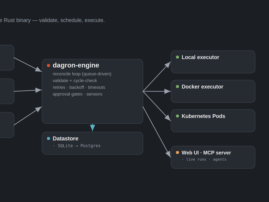The height and width of the screenshot is (202, 269).
Task: Click green square beside Kubernetes Pods
Action: (178, 116)
